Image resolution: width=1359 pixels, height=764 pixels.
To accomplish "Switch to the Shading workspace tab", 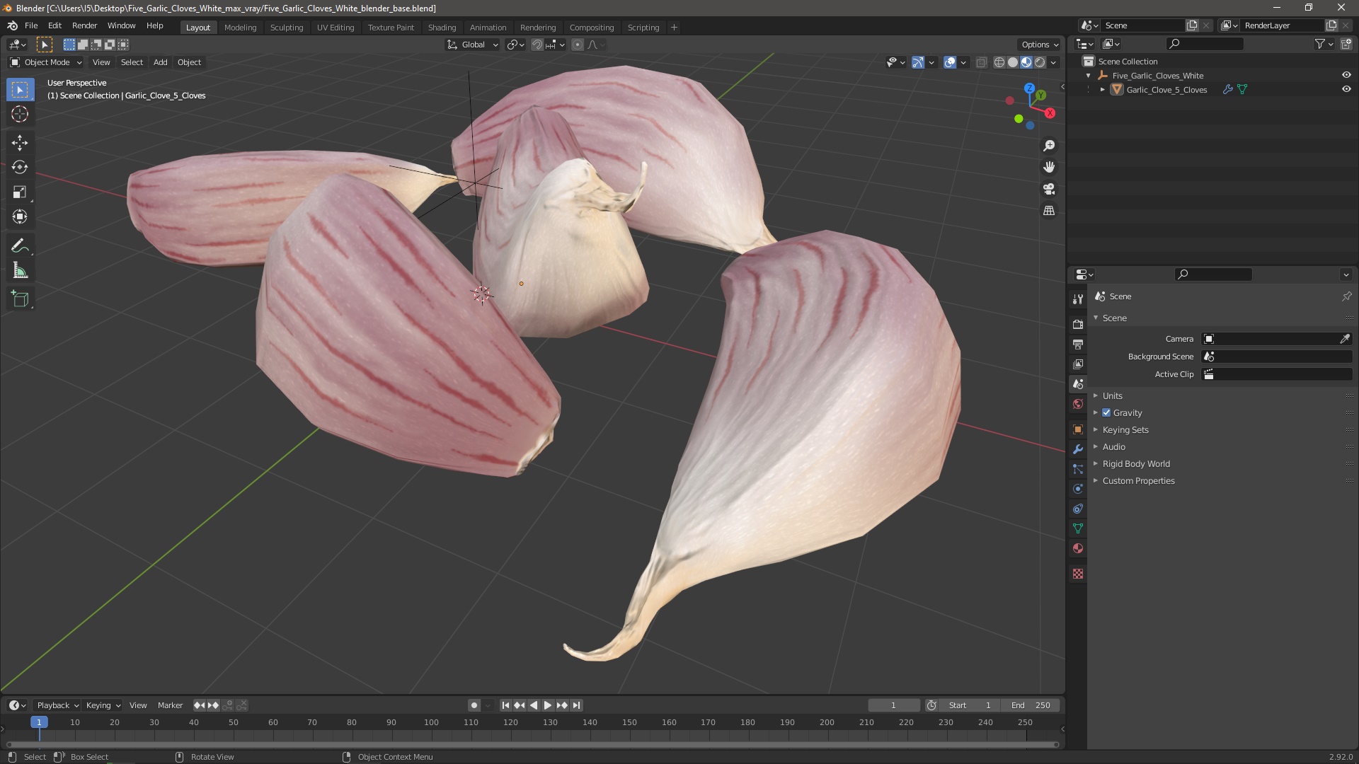I will [x=442, y=28].
